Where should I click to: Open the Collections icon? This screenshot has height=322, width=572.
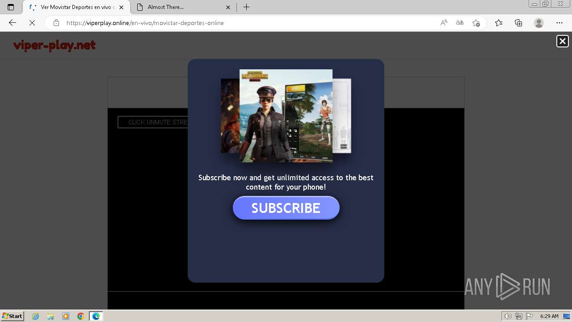coord(518,23)
